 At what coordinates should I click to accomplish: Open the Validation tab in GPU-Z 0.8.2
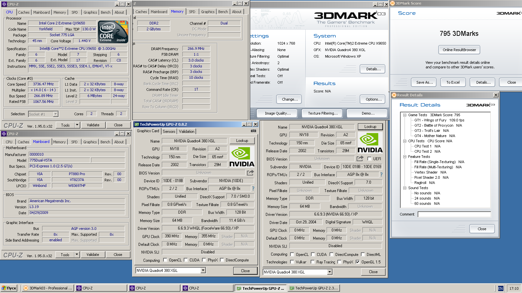coord(187,132)
